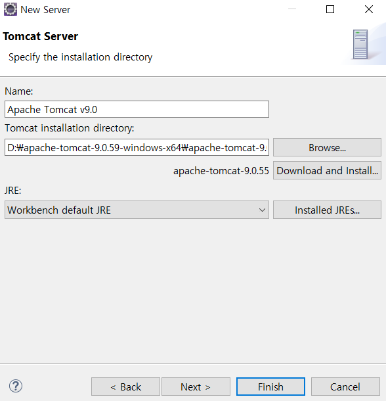Click the apache-tomcat-9.0.55 text
386x401 pixels.
click(x=221, y=170)
